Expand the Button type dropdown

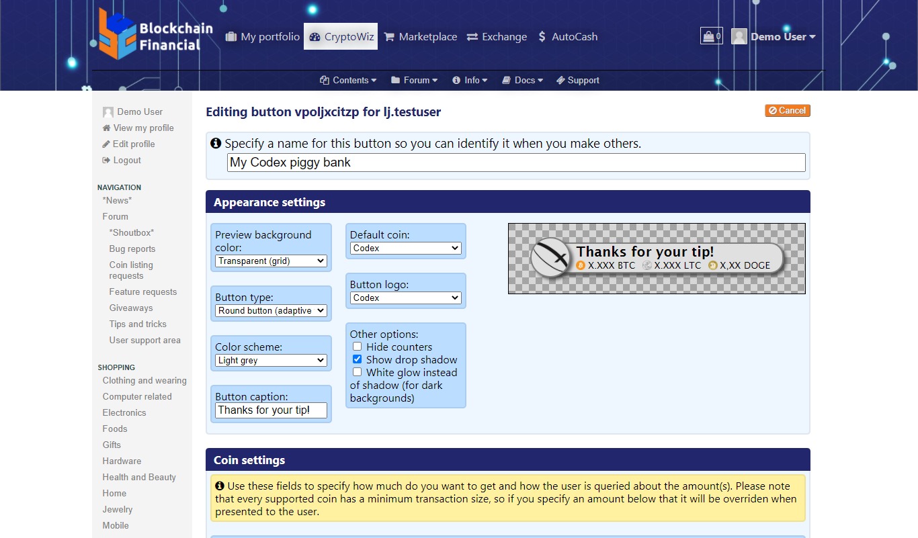coord(271,311)
